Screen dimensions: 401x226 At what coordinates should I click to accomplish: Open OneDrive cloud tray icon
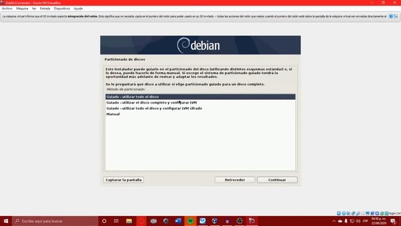point(340,221)
